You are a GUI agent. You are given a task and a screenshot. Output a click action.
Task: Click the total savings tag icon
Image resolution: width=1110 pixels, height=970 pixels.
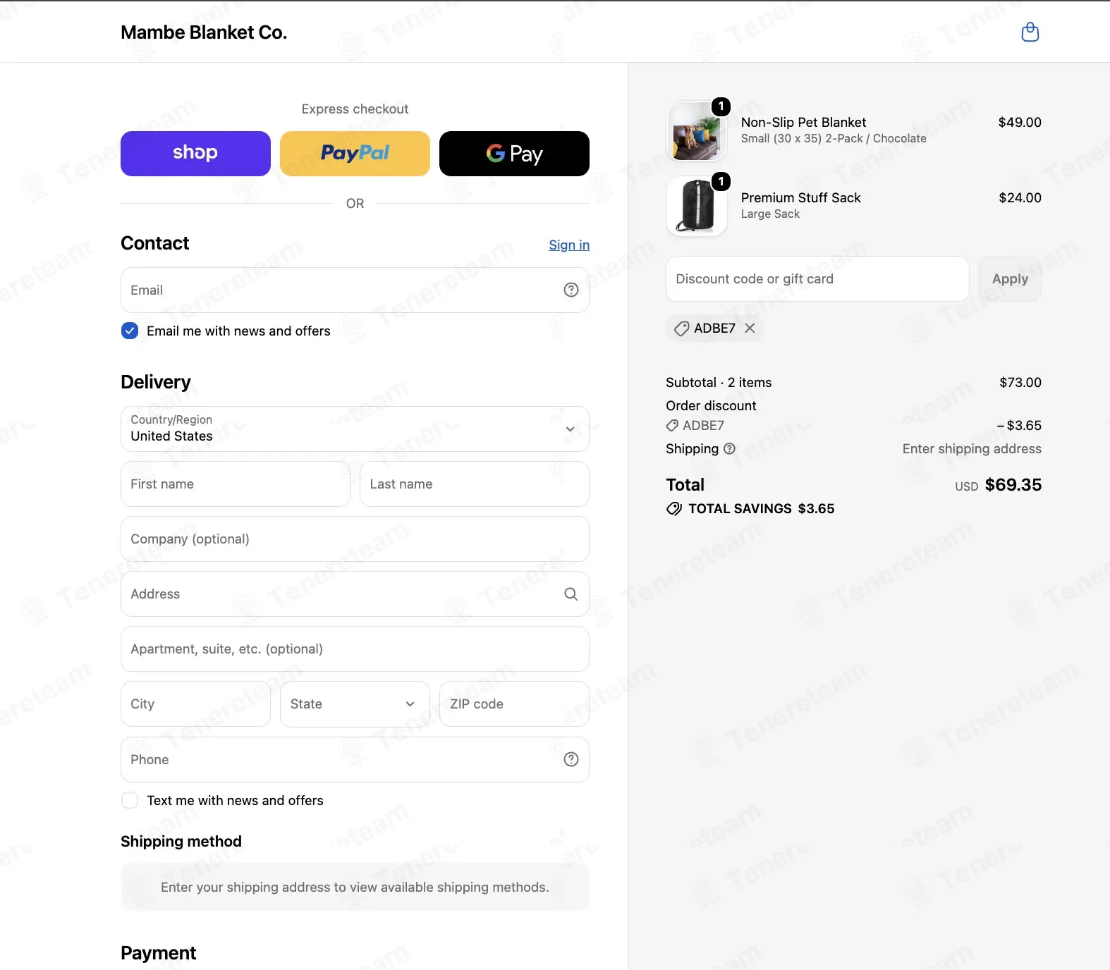pyautogui.click(x=674, y=509)
